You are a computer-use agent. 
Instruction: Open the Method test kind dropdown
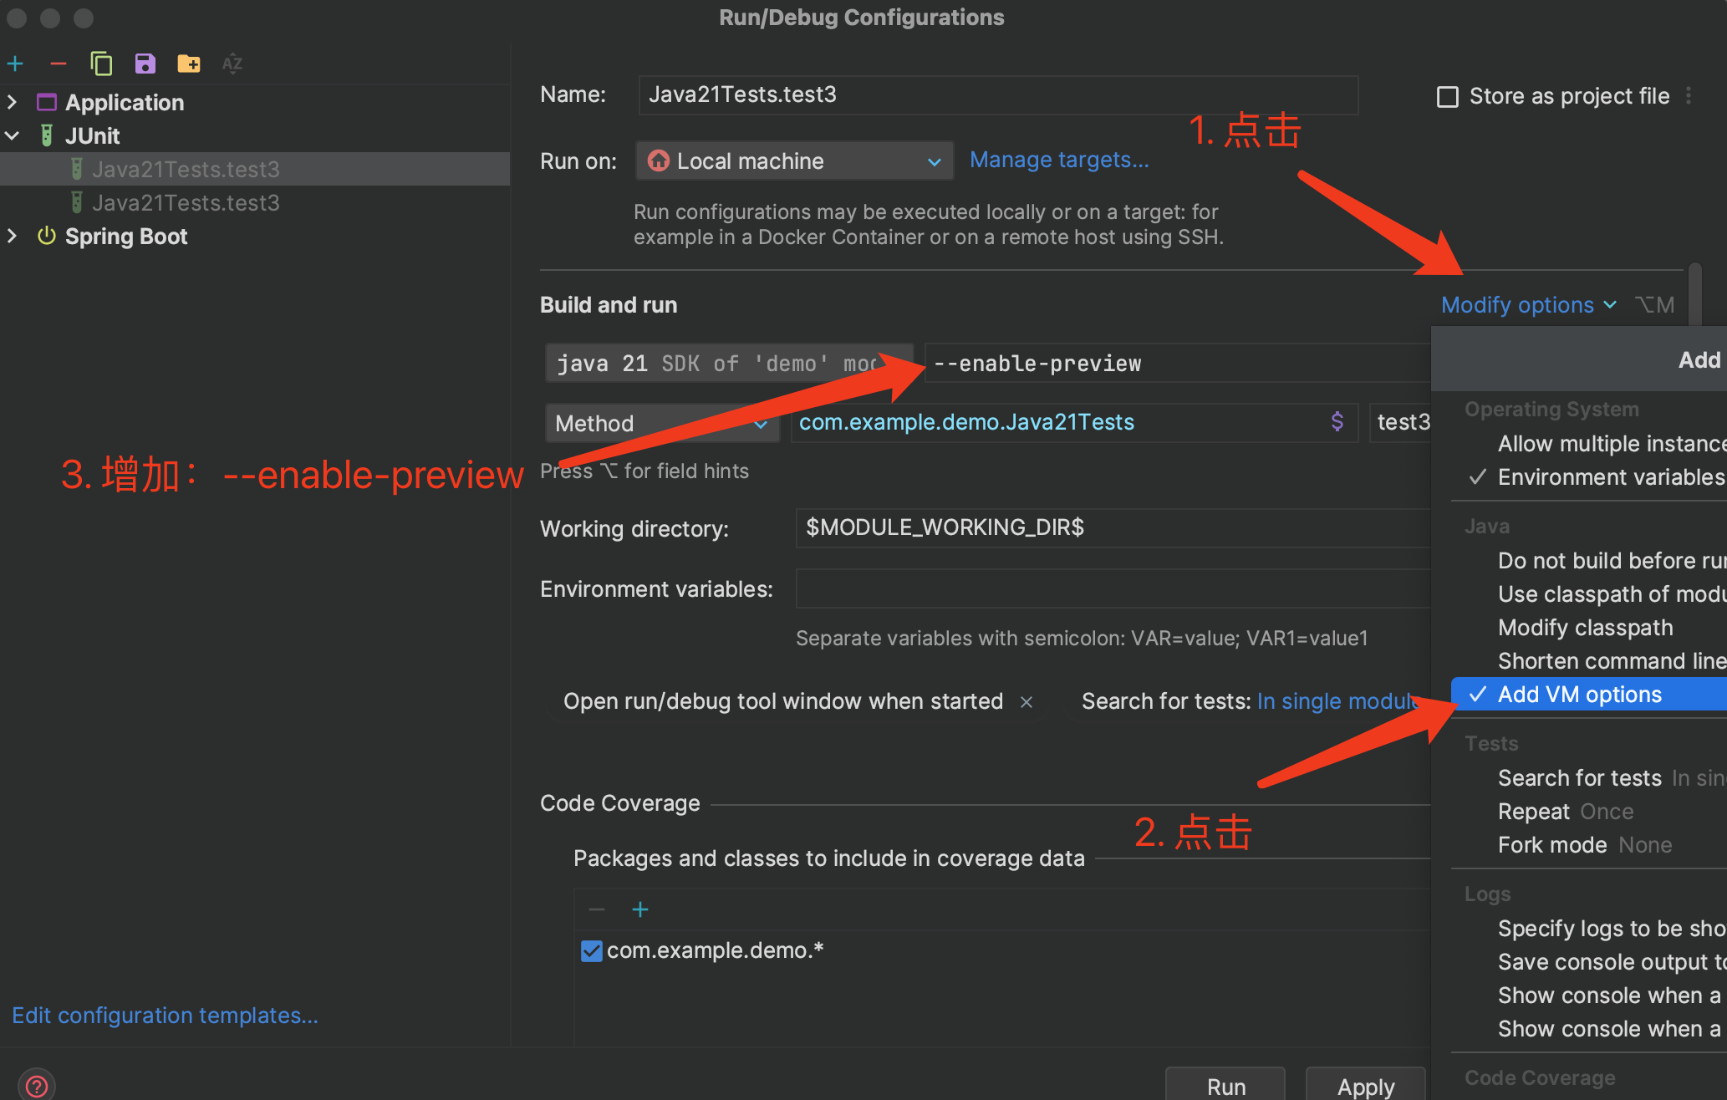[x=660, y=423]
